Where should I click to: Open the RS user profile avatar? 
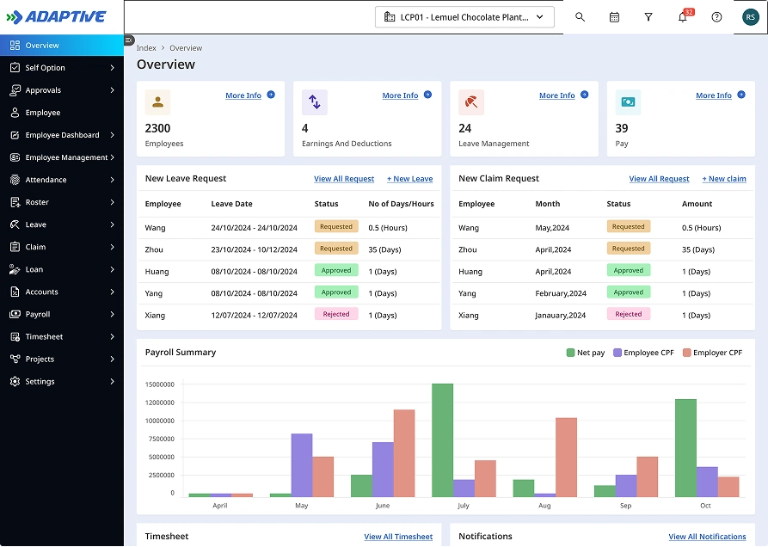coord(751,17)
